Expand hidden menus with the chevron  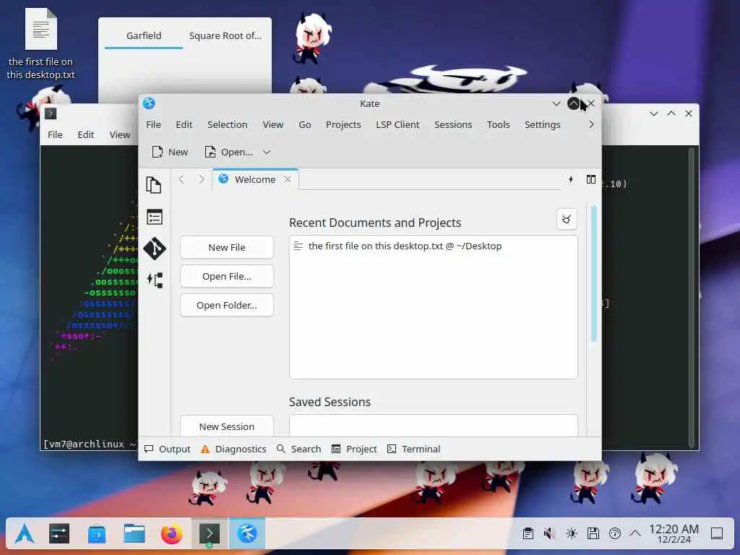(x=591, y=124)
